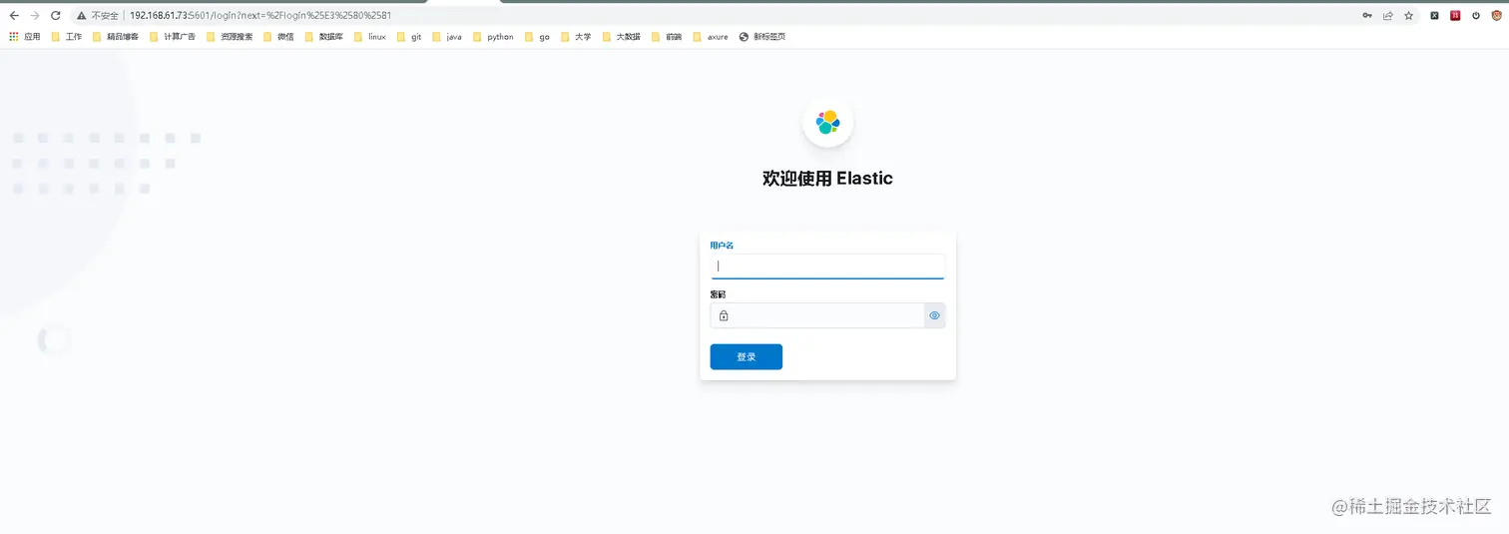Viewport: 1509px width, 534px height.
Task: Open the 微信 bookmark folder
Action: (x=278, y=37)
